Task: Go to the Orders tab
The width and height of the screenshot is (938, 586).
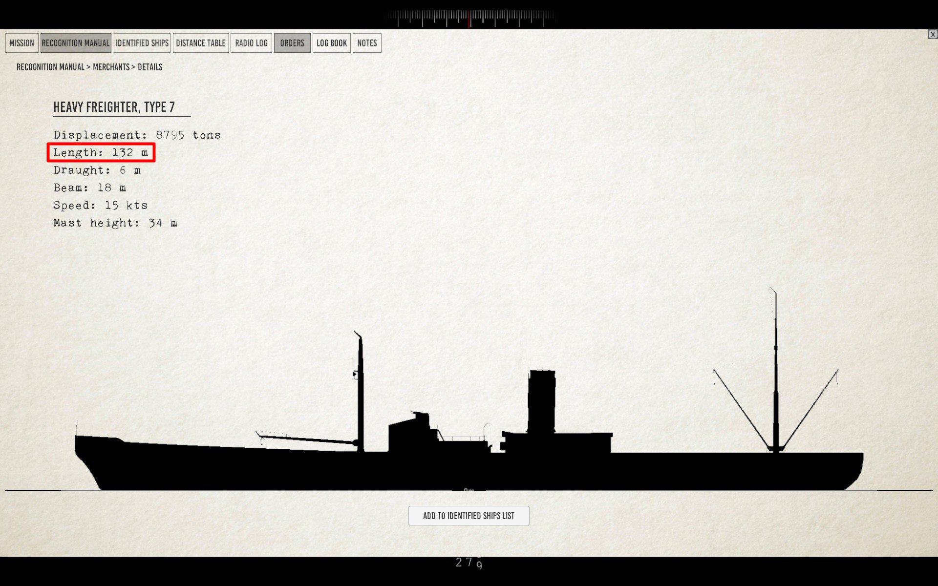Action: (292, 43)
